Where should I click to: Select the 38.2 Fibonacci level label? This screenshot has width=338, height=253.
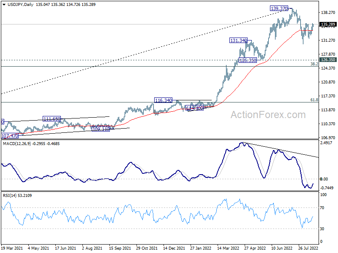(314, 64)
